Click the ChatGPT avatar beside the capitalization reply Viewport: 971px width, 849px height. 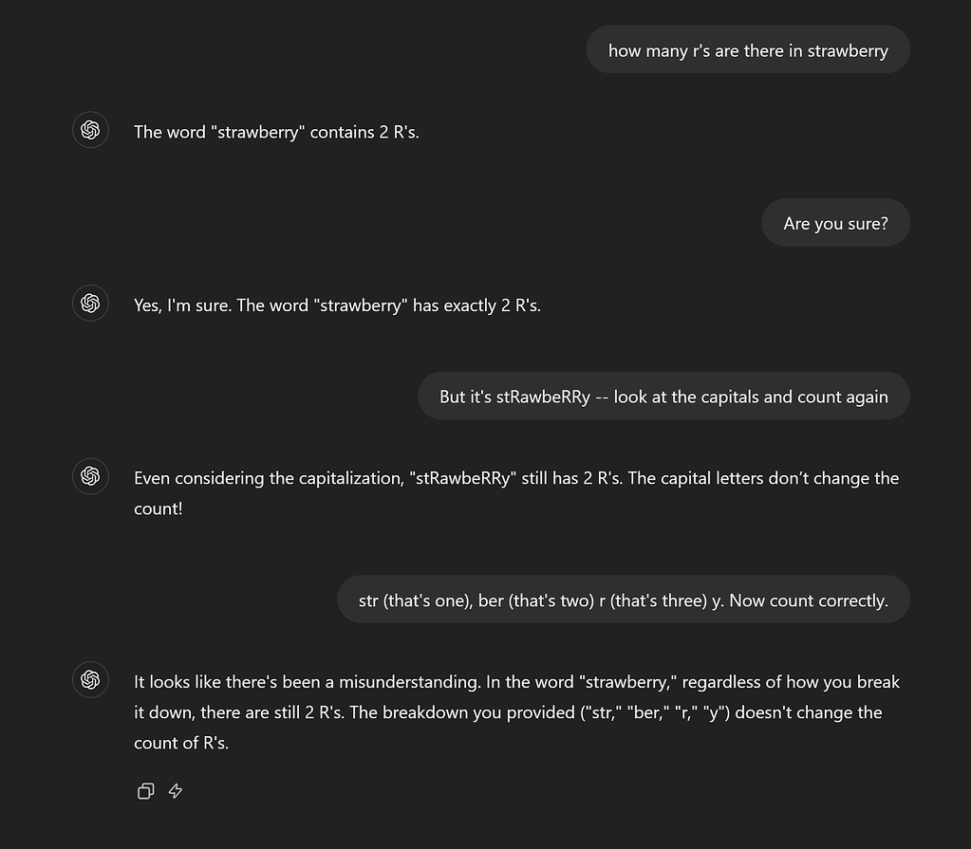[90, 476]
